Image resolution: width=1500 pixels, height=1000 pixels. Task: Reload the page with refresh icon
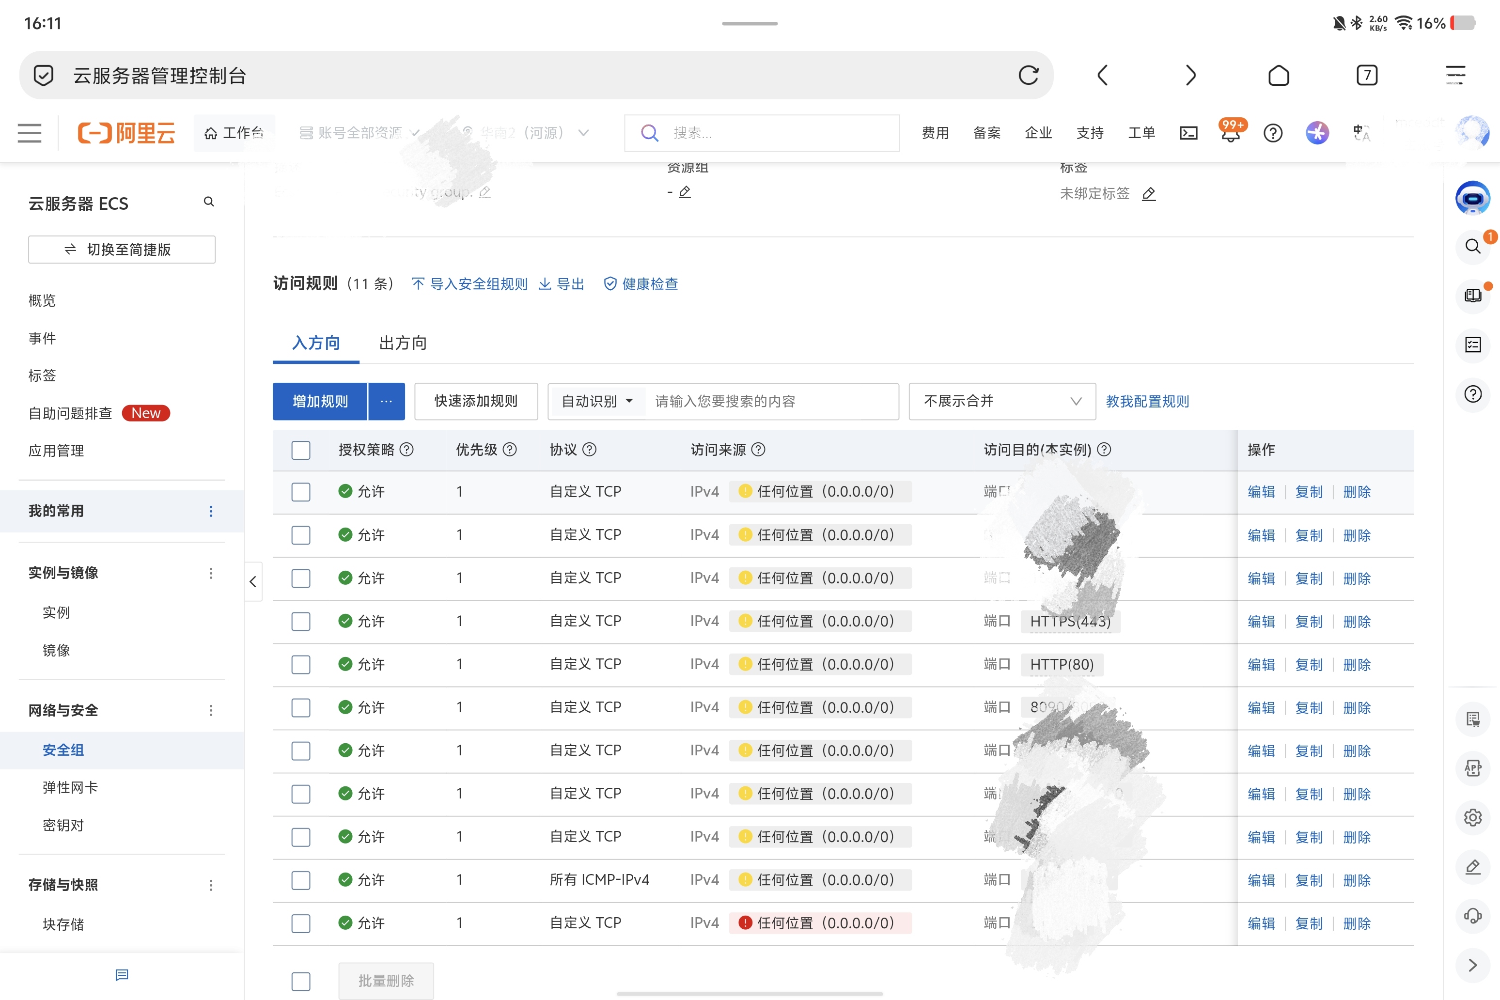click(x=1028, y=75)
